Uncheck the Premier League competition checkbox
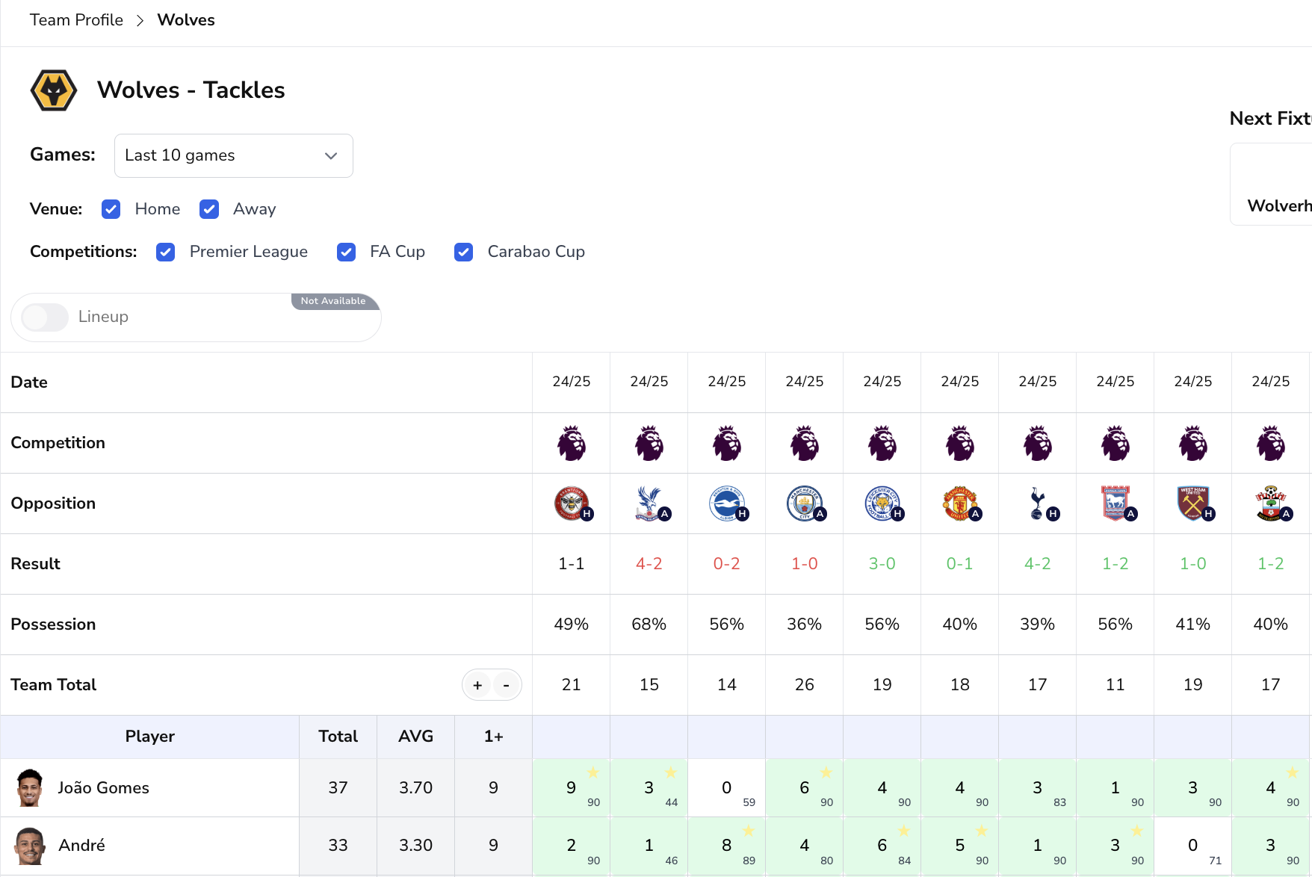The image size is (1312, 877). 166,252
